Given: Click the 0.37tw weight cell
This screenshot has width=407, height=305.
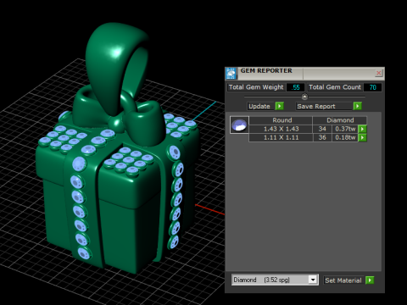Looking at the screenshot, I should pos(345,129).
